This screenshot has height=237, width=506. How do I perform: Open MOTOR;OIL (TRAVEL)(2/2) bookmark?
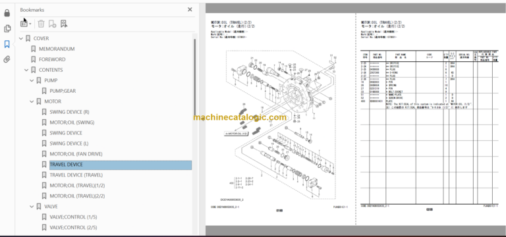(77, 196)
